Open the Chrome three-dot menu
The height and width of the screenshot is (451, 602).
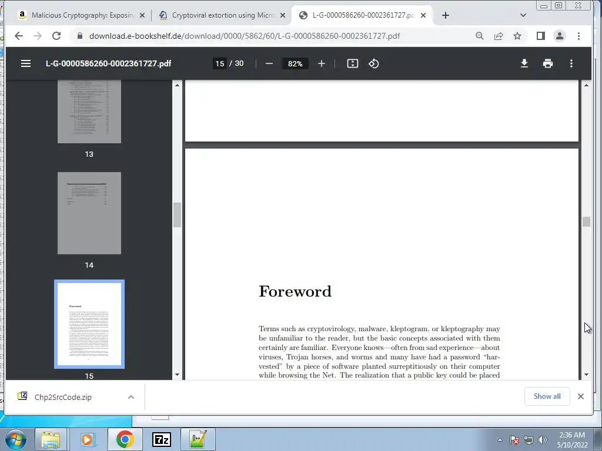click(579, 36)
